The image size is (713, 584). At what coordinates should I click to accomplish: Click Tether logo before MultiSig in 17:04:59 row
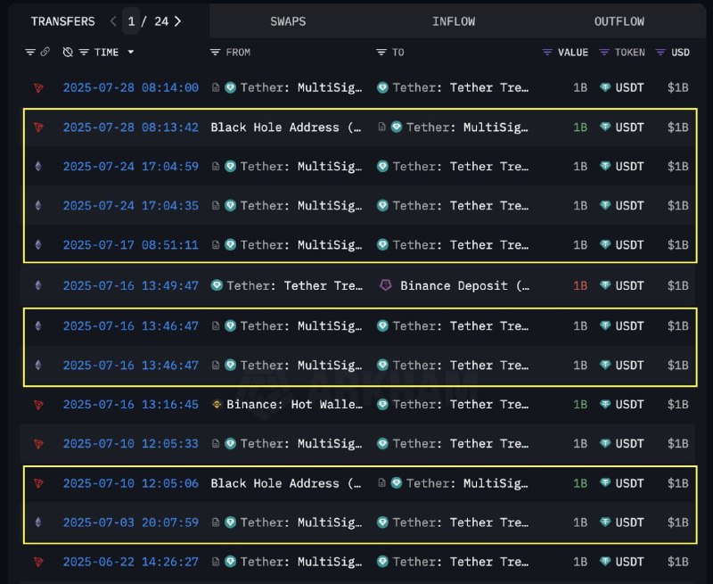[231, 166]
